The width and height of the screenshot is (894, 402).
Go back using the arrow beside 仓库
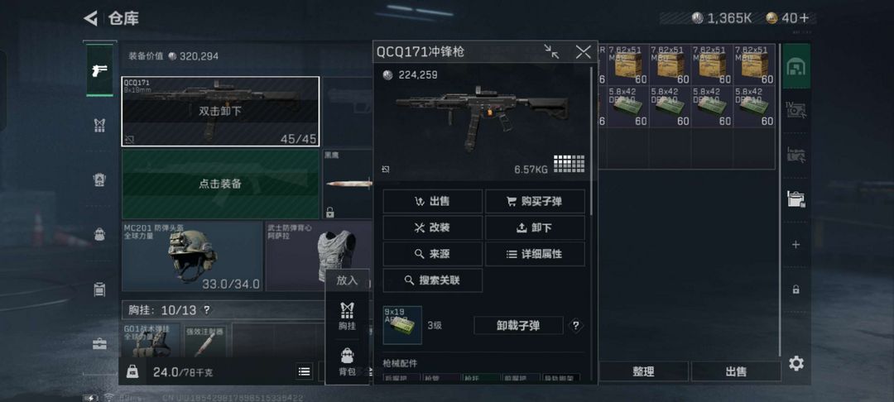point(91,18)
